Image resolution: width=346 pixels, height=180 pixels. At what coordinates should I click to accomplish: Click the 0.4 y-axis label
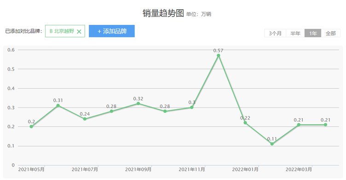(x=11, y=88)
